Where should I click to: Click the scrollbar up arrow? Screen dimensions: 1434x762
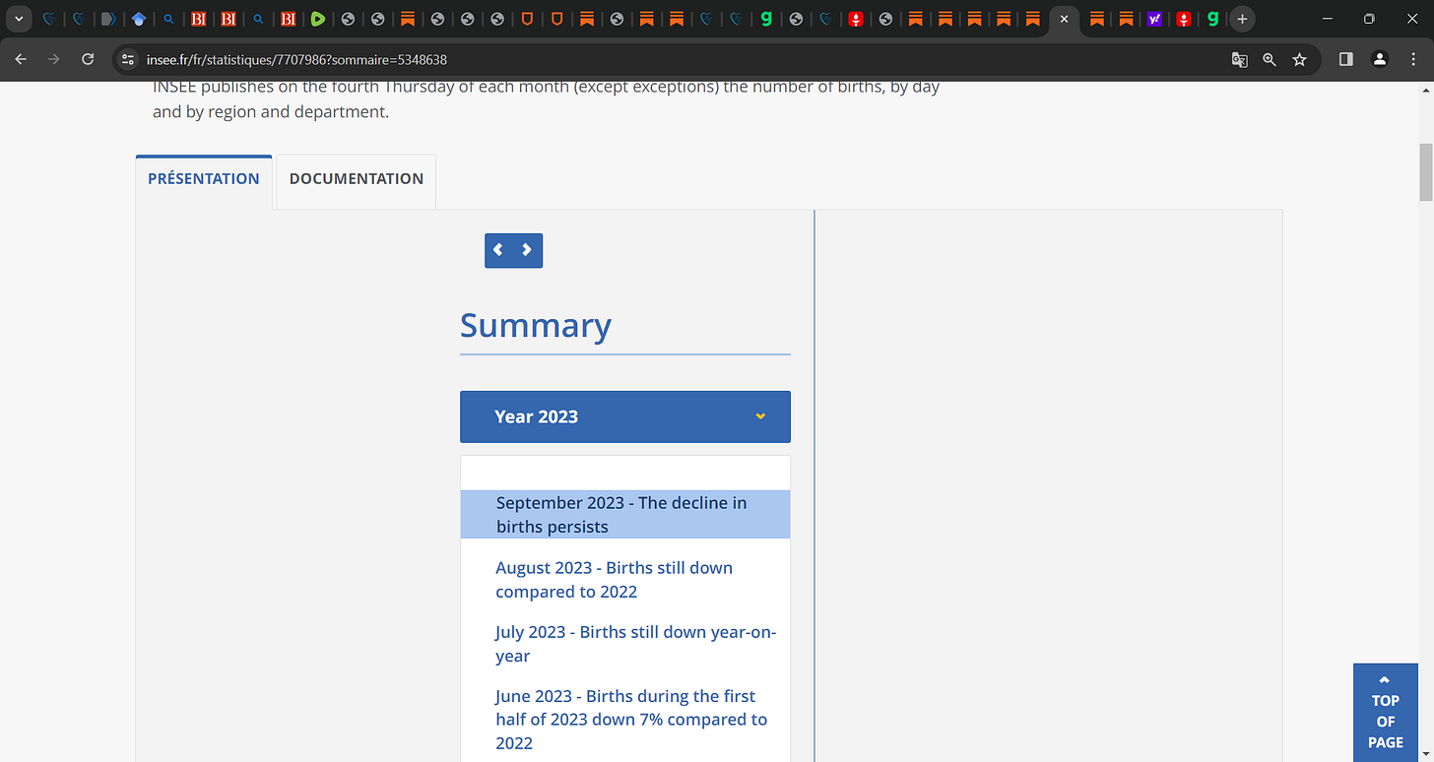1425,90
